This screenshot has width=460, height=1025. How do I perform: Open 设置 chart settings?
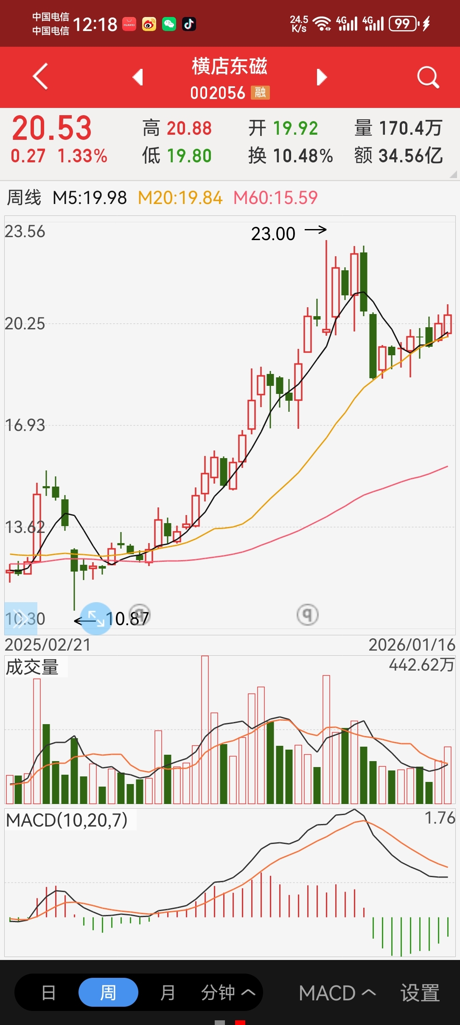tap(420, 993)
